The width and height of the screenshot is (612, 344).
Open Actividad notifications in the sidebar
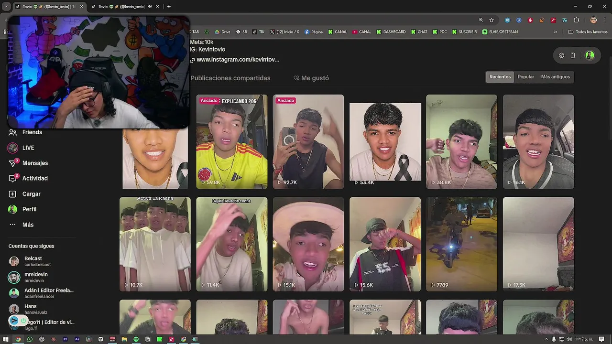(x=29, y=178)
